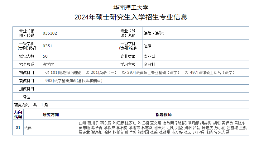Click advisor name 夏正林
This screenshot has height=141, width=259.
[84, 132]
